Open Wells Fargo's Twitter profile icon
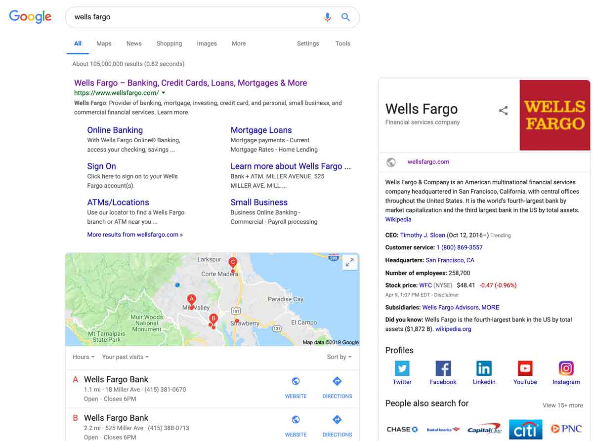 (x=402, y=368)
